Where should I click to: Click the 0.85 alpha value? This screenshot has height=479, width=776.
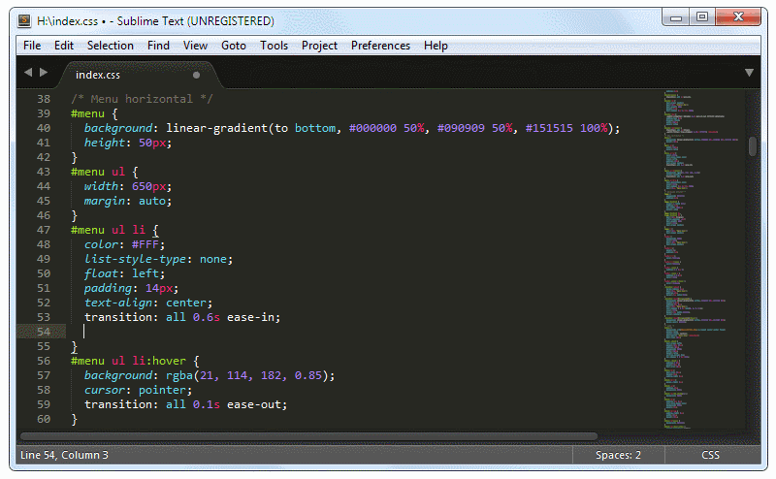[x=308, y=375]
